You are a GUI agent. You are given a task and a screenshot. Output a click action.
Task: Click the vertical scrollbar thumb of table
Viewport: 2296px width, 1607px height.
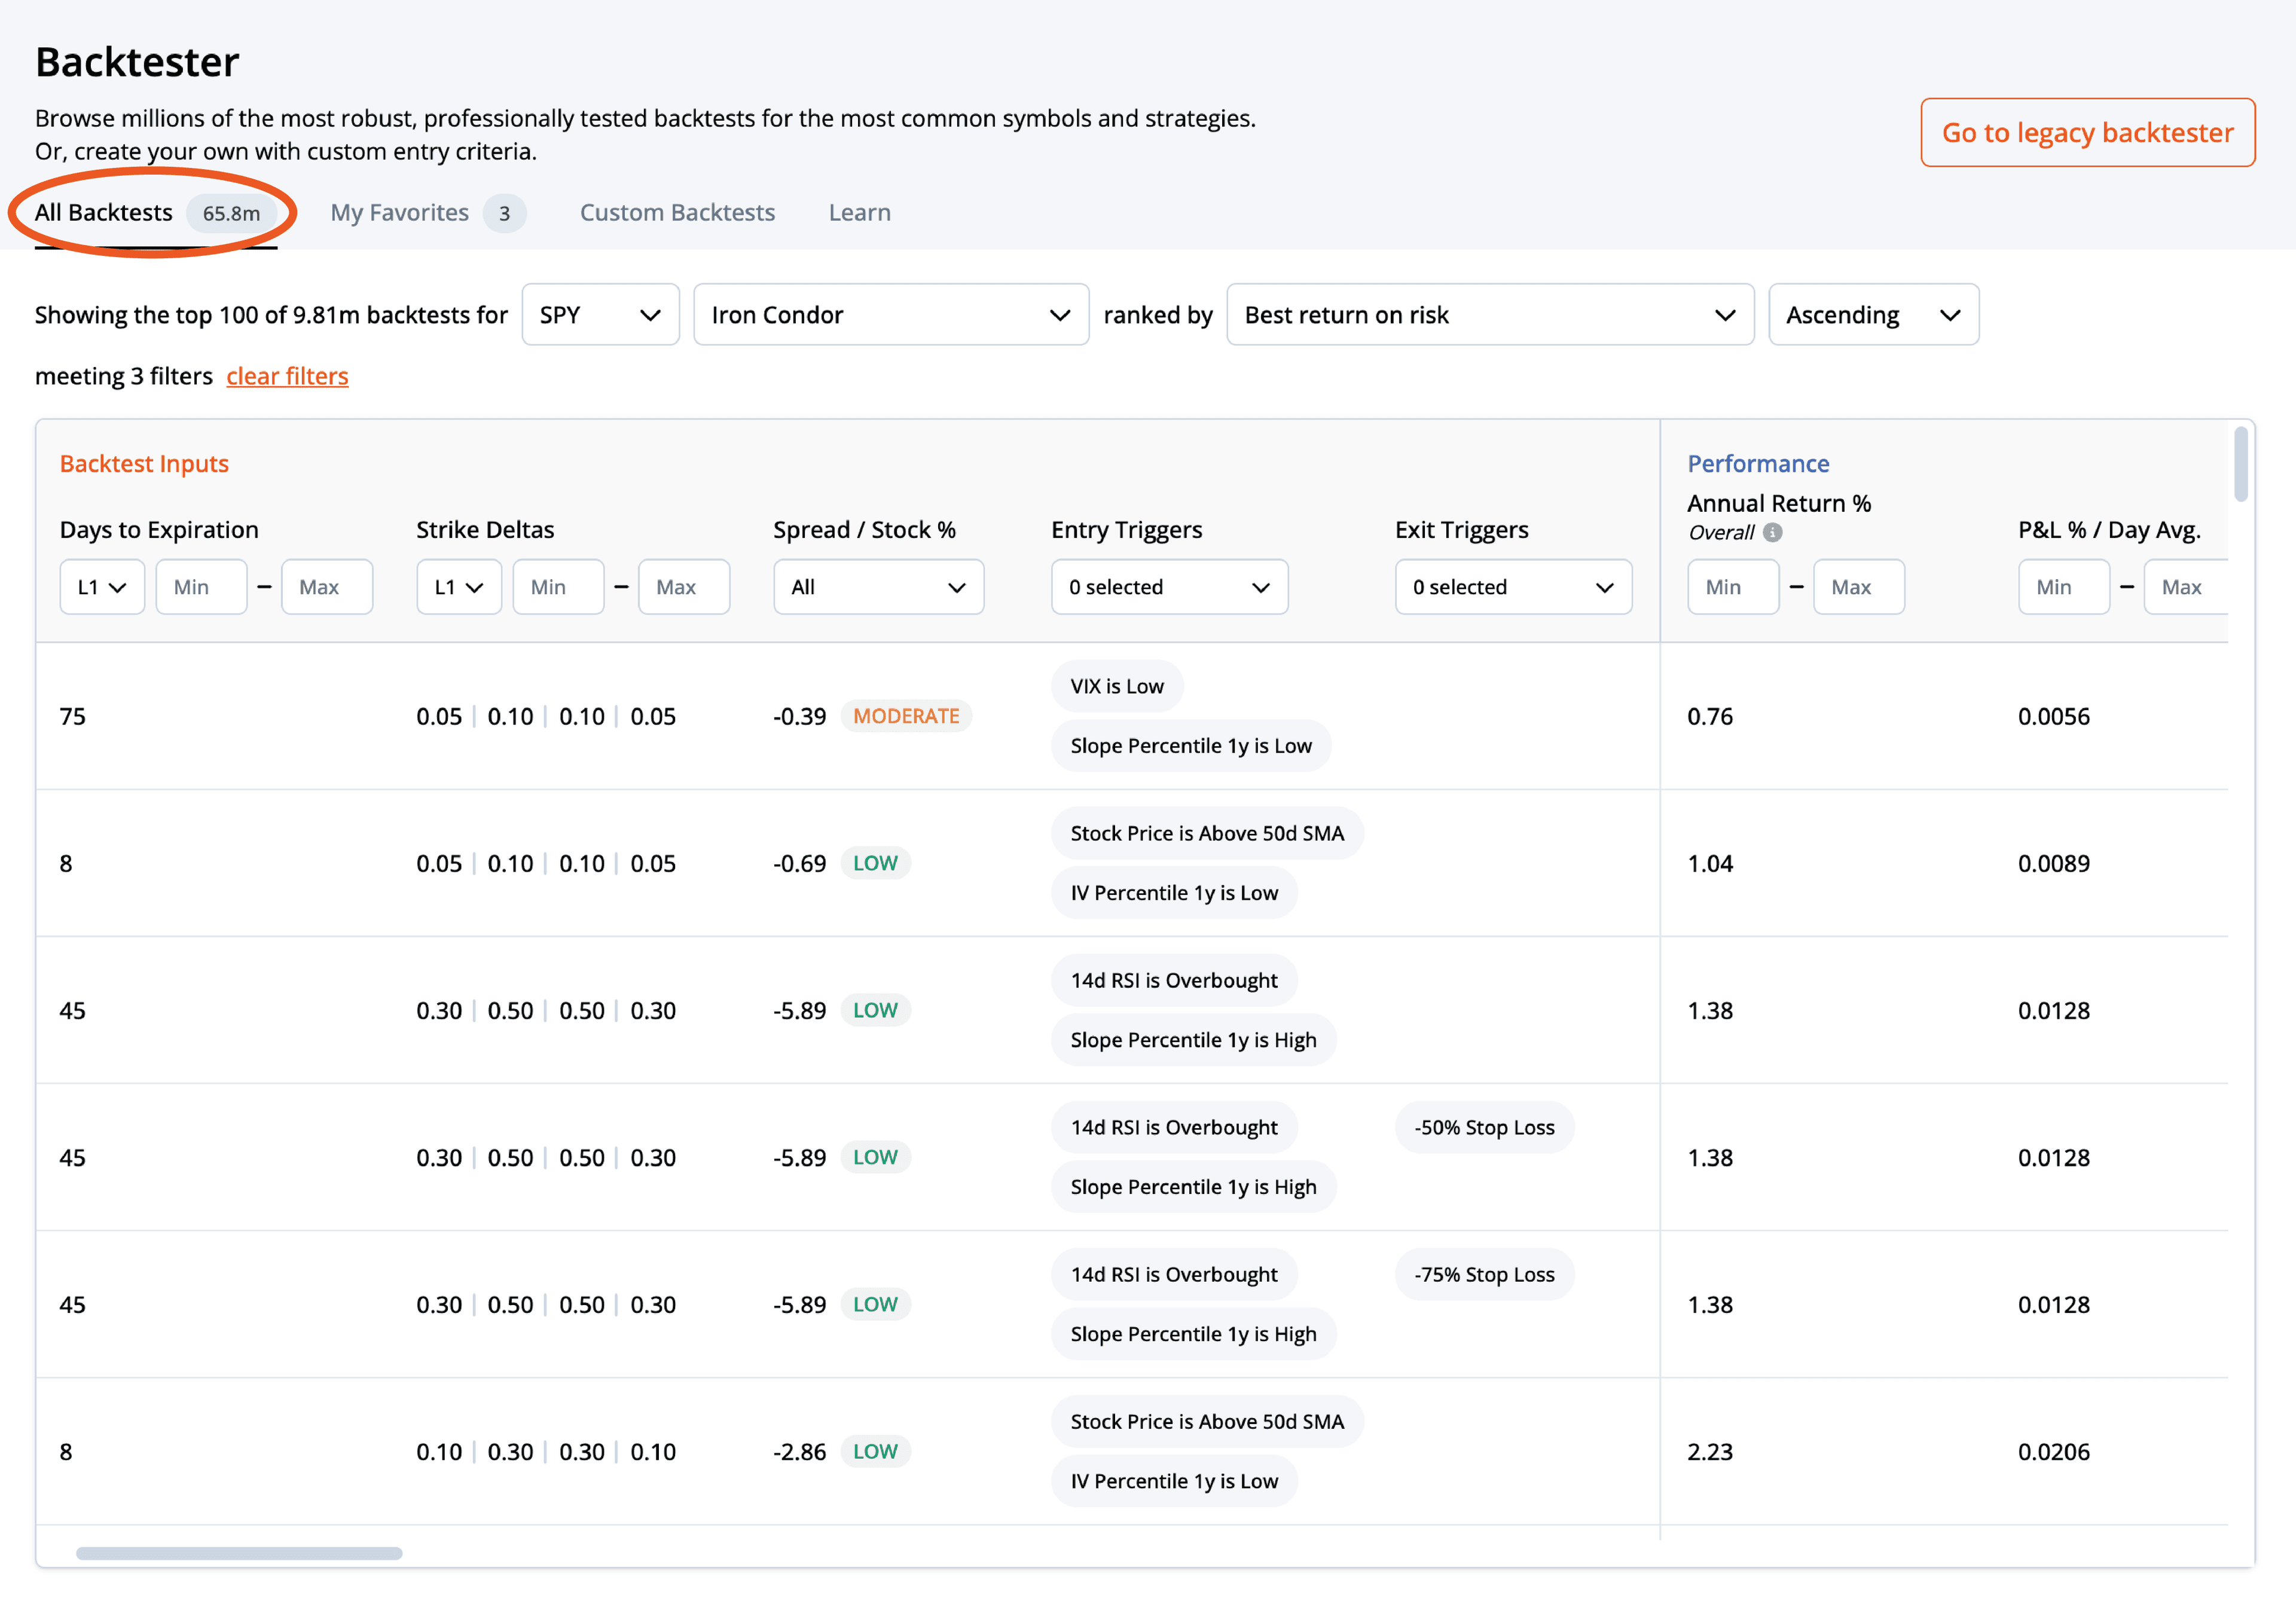(2240, 465)
